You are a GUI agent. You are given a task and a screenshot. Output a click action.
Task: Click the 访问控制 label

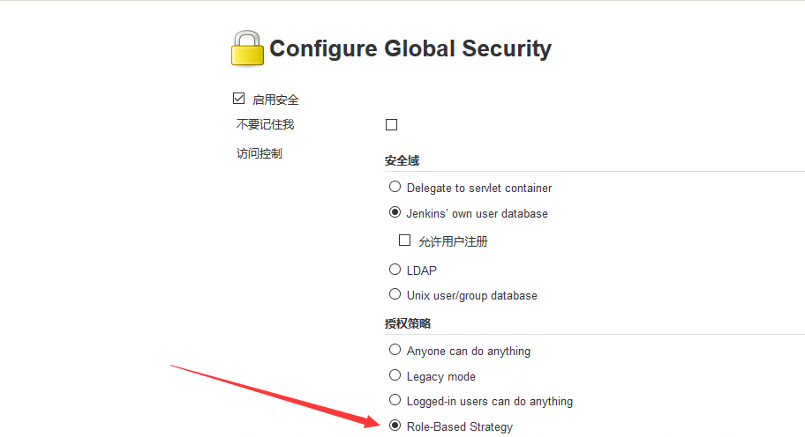coord(260,153)
